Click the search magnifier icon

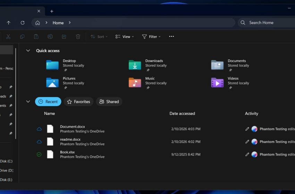pos(243,23)
